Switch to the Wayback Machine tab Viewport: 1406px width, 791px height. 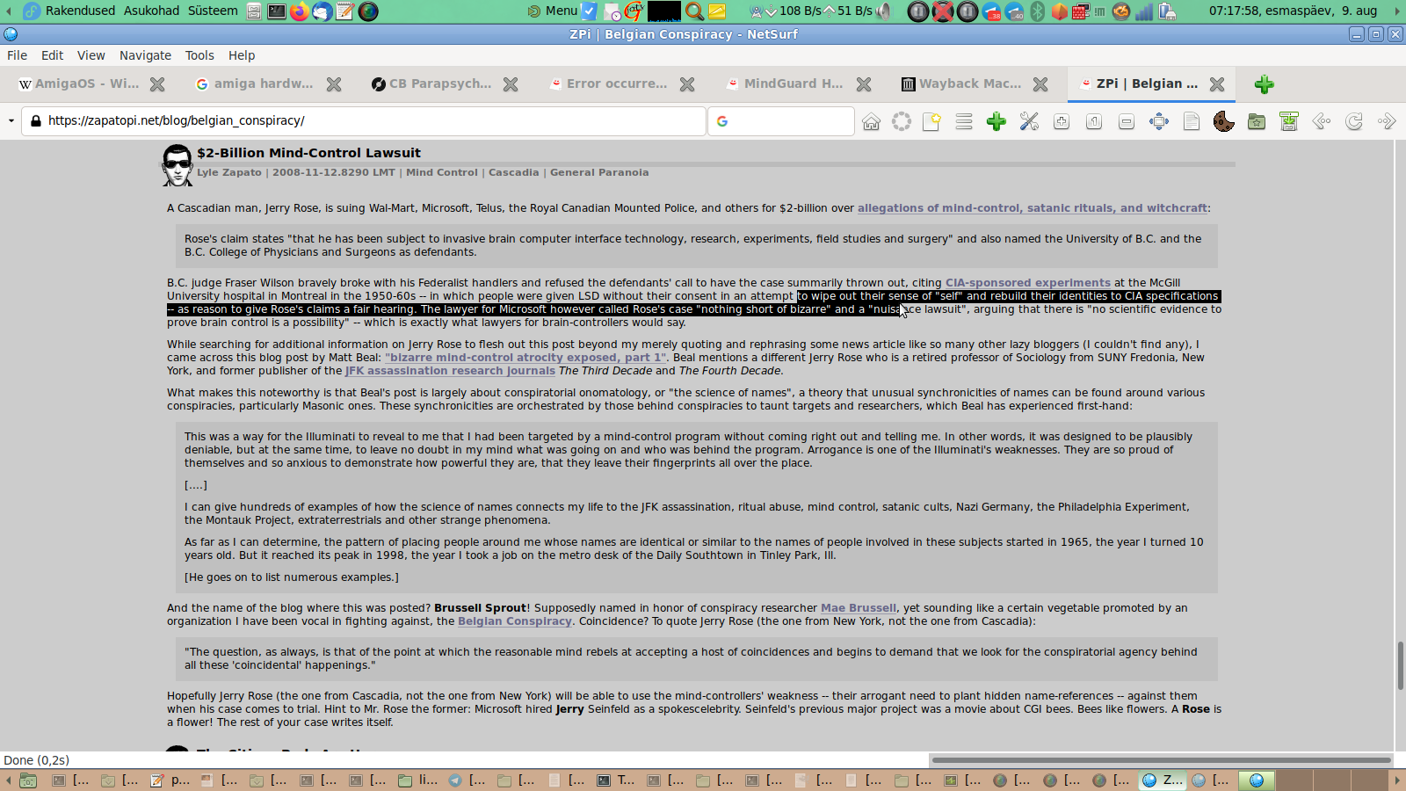pos(961,84)
